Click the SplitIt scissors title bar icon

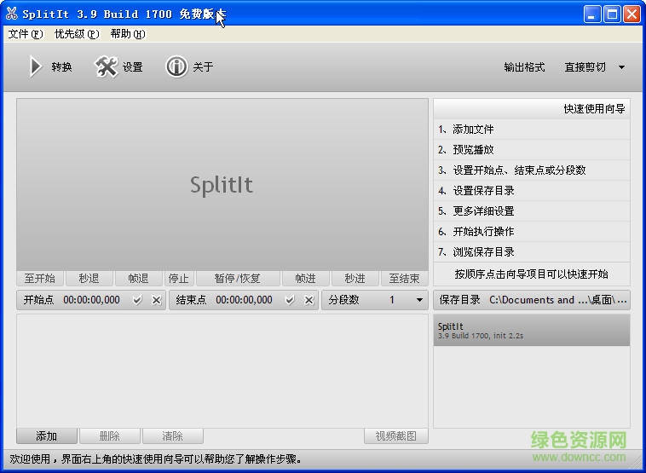(x=11, y=14)
